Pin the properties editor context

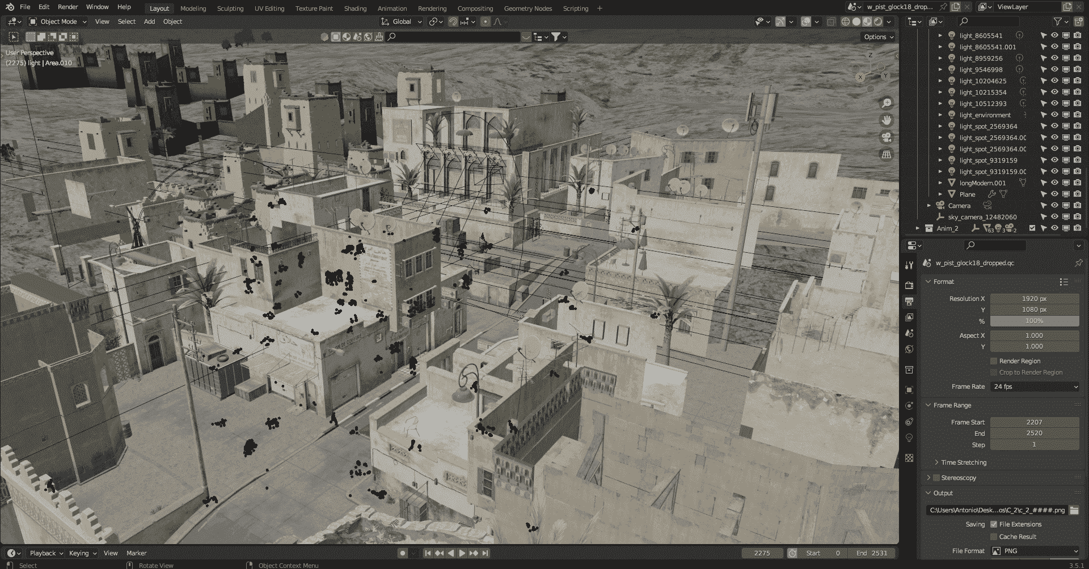tap(1078, 263)
